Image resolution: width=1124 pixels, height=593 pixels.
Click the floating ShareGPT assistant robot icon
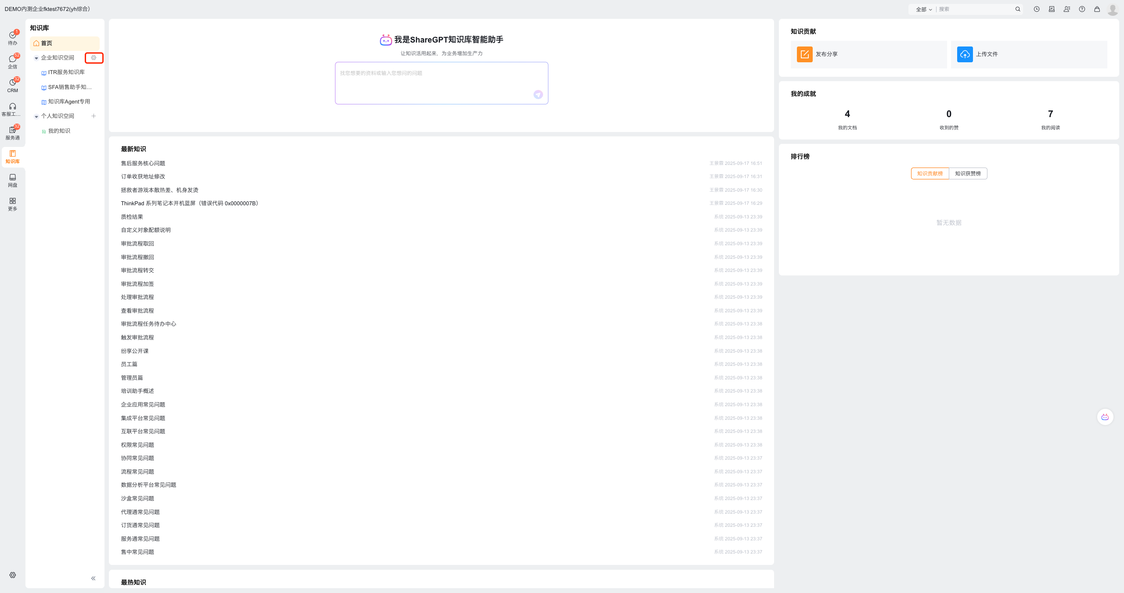(1105, 417)
